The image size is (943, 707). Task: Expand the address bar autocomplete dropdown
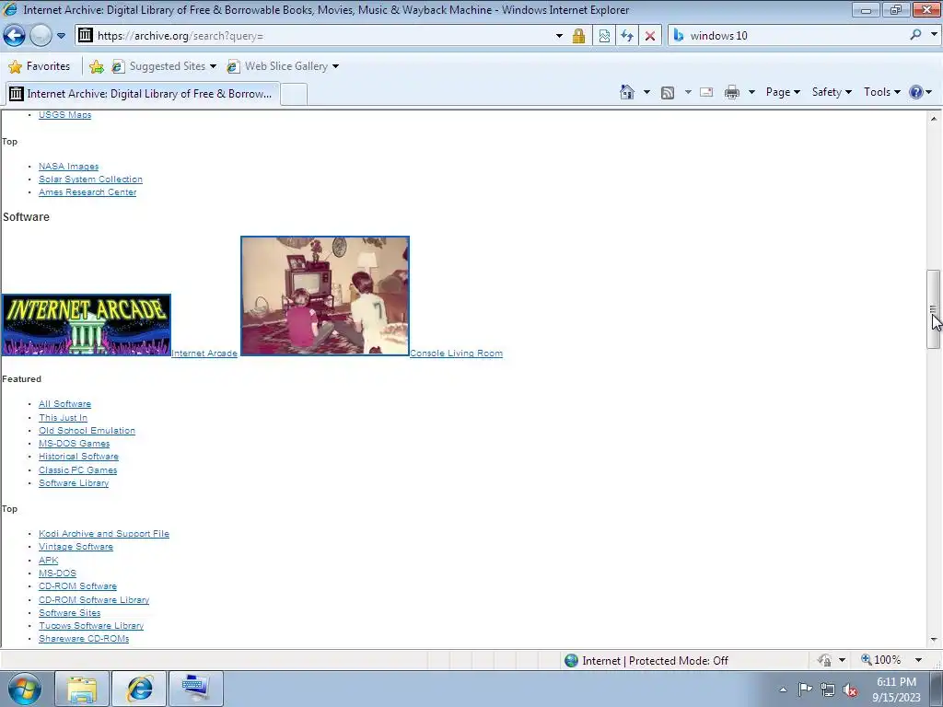tap(559, 36)
